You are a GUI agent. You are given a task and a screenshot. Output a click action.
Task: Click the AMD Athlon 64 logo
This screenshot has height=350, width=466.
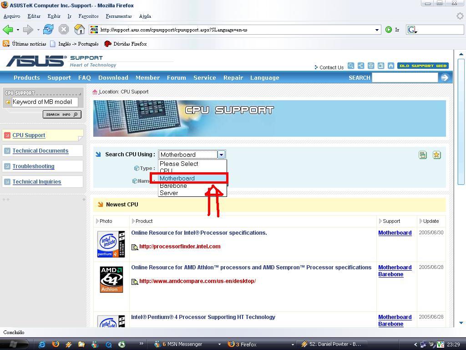111,279
